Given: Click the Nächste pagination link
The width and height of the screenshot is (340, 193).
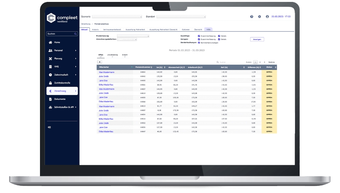Looking at the screenshot, I should click(271, 62).
